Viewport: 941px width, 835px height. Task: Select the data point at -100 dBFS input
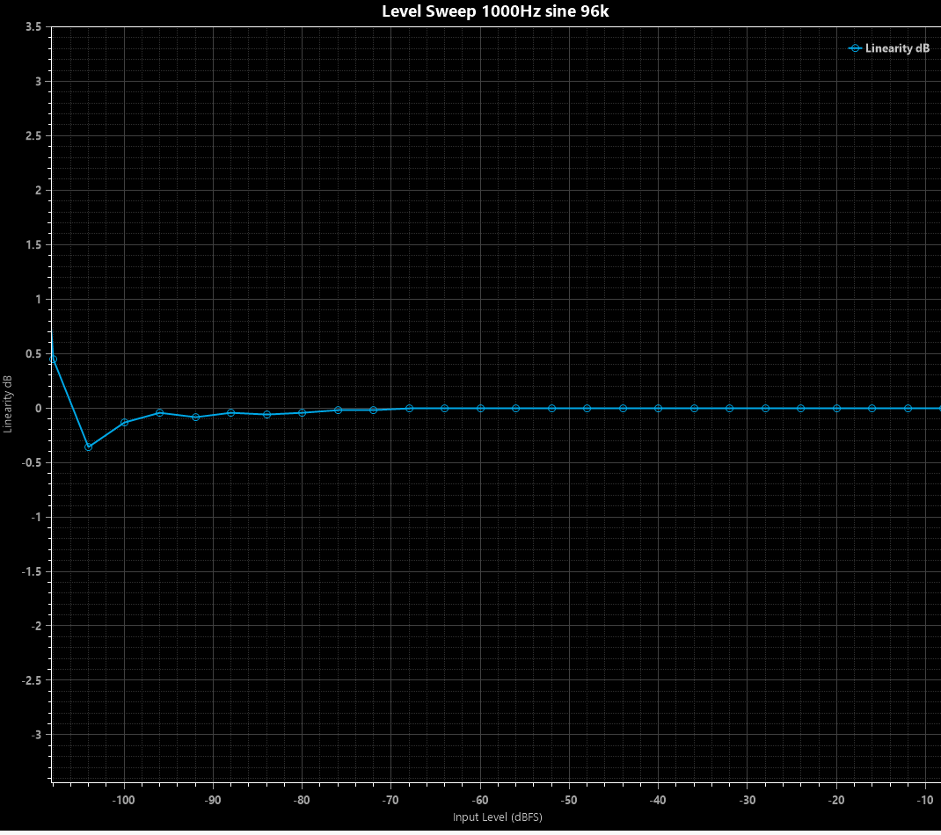pos(124,422)
